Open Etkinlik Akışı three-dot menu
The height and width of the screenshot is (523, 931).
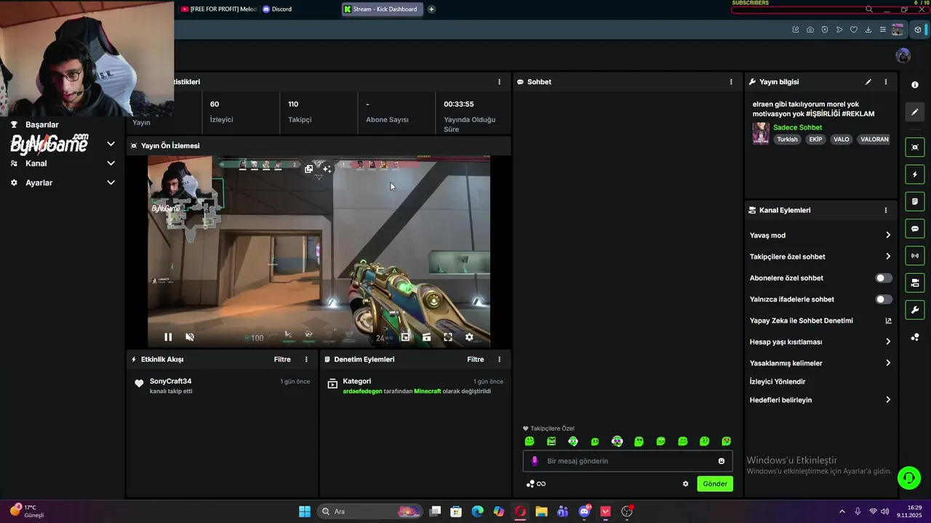pos(306,360)
